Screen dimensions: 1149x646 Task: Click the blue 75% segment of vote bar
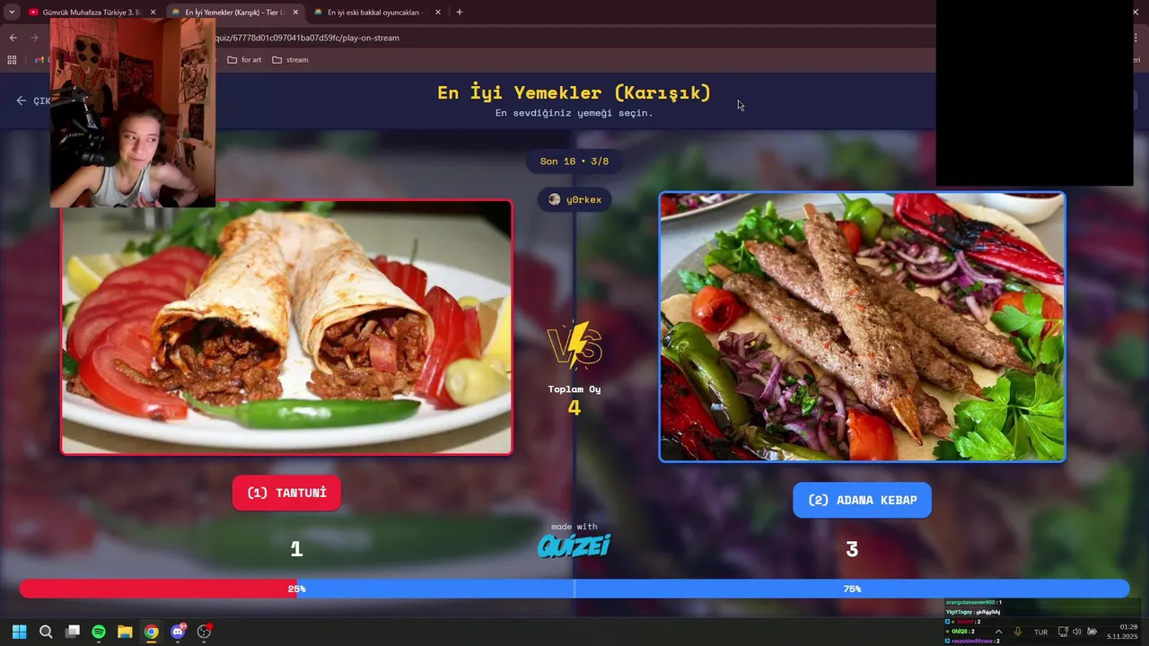(x=713, y=589)
